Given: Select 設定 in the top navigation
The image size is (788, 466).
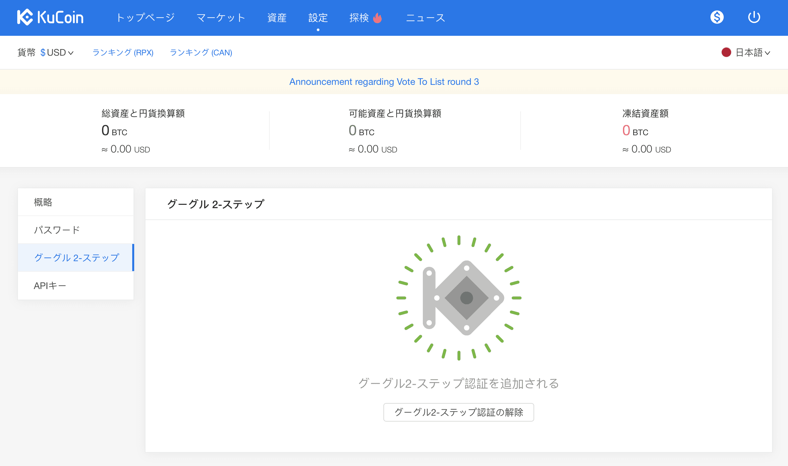Looking at the screenshot, I should point(318,18).
